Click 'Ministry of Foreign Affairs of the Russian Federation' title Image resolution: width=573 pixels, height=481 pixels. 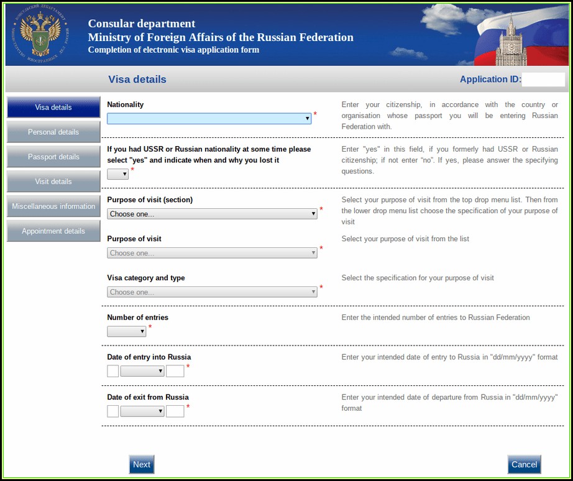click(221, 37)
